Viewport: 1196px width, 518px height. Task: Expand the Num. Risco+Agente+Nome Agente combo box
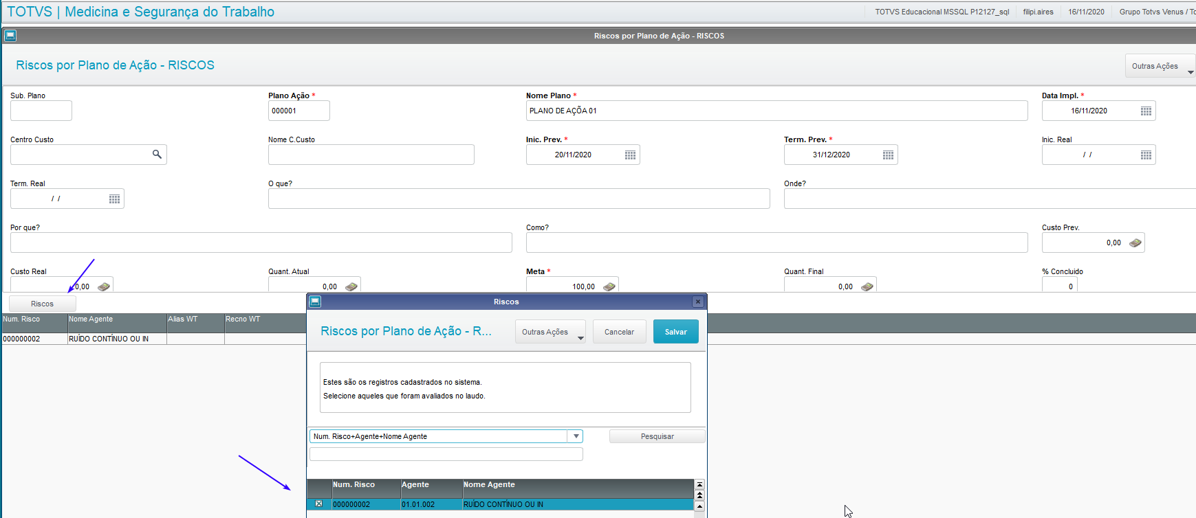click(576, 436)
